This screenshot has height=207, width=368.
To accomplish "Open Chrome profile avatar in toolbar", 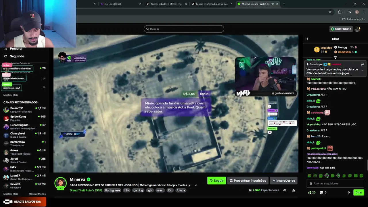I will (x=357, y=12).
